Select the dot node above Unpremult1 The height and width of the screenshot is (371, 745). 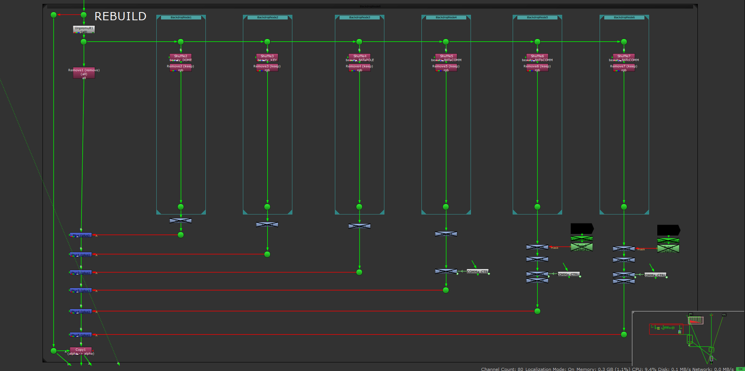(x=83, y=15)
